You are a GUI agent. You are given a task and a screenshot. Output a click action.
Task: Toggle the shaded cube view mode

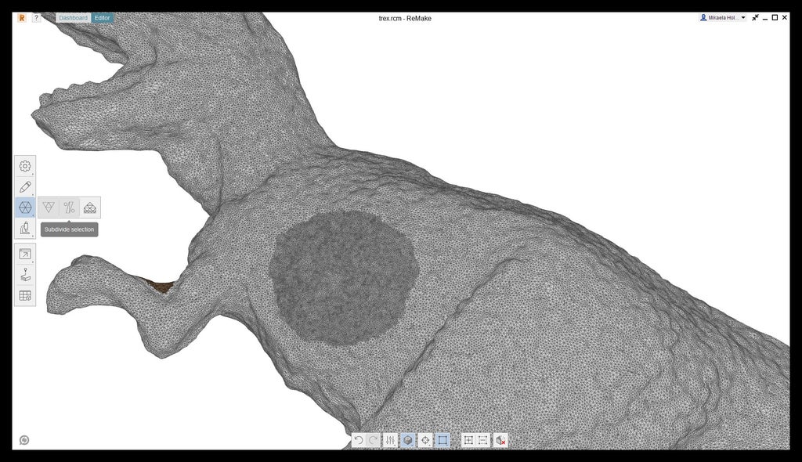pos(407,440)
